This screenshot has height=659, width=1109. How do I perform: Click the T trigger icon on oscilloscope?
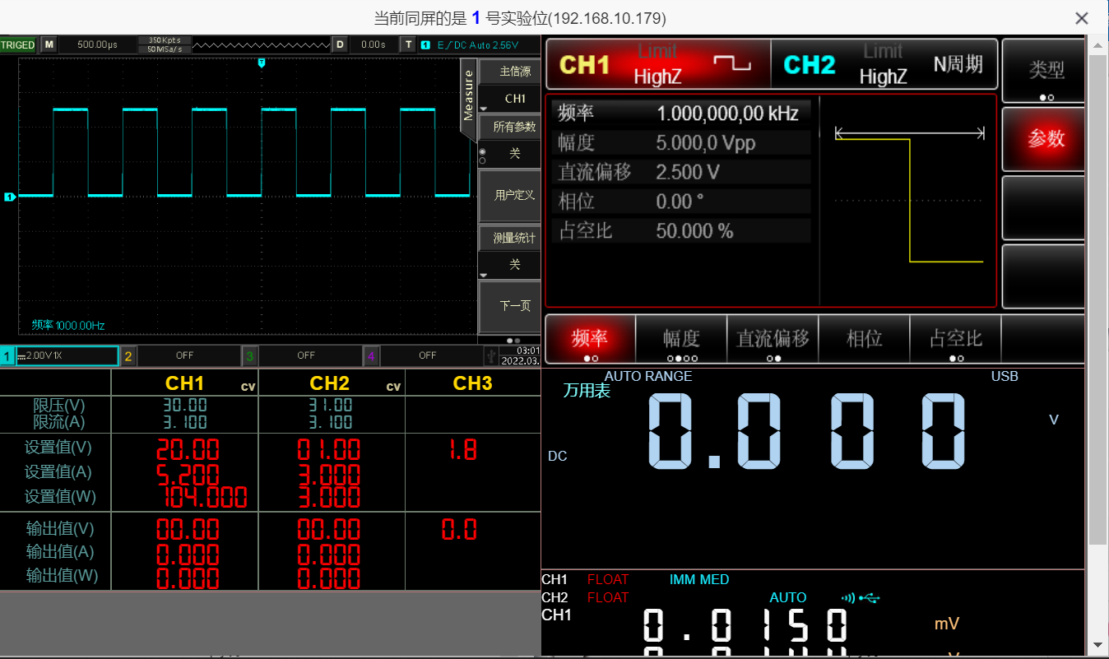tap(407, 44)
